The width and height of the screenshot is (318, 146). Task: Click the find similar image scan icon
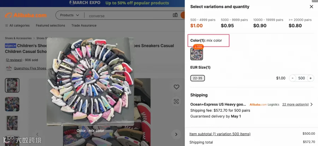coord(176,102)
